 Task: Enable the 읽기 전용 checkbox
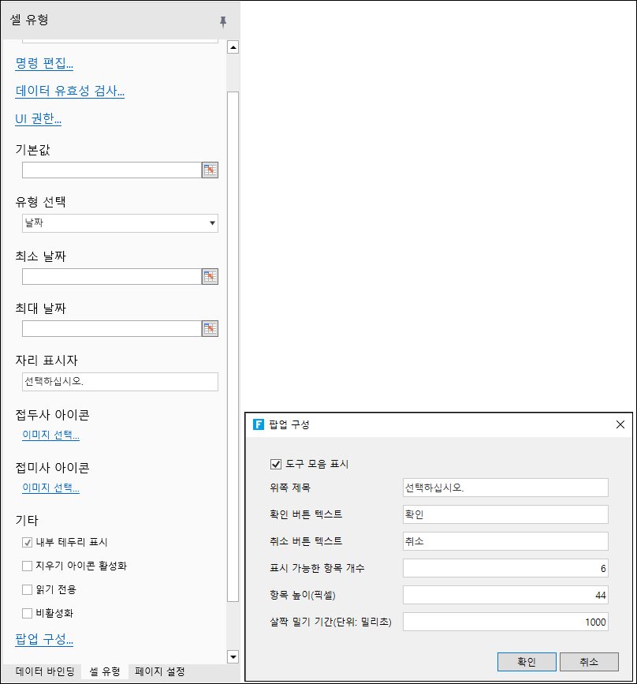tap(28, 589)
